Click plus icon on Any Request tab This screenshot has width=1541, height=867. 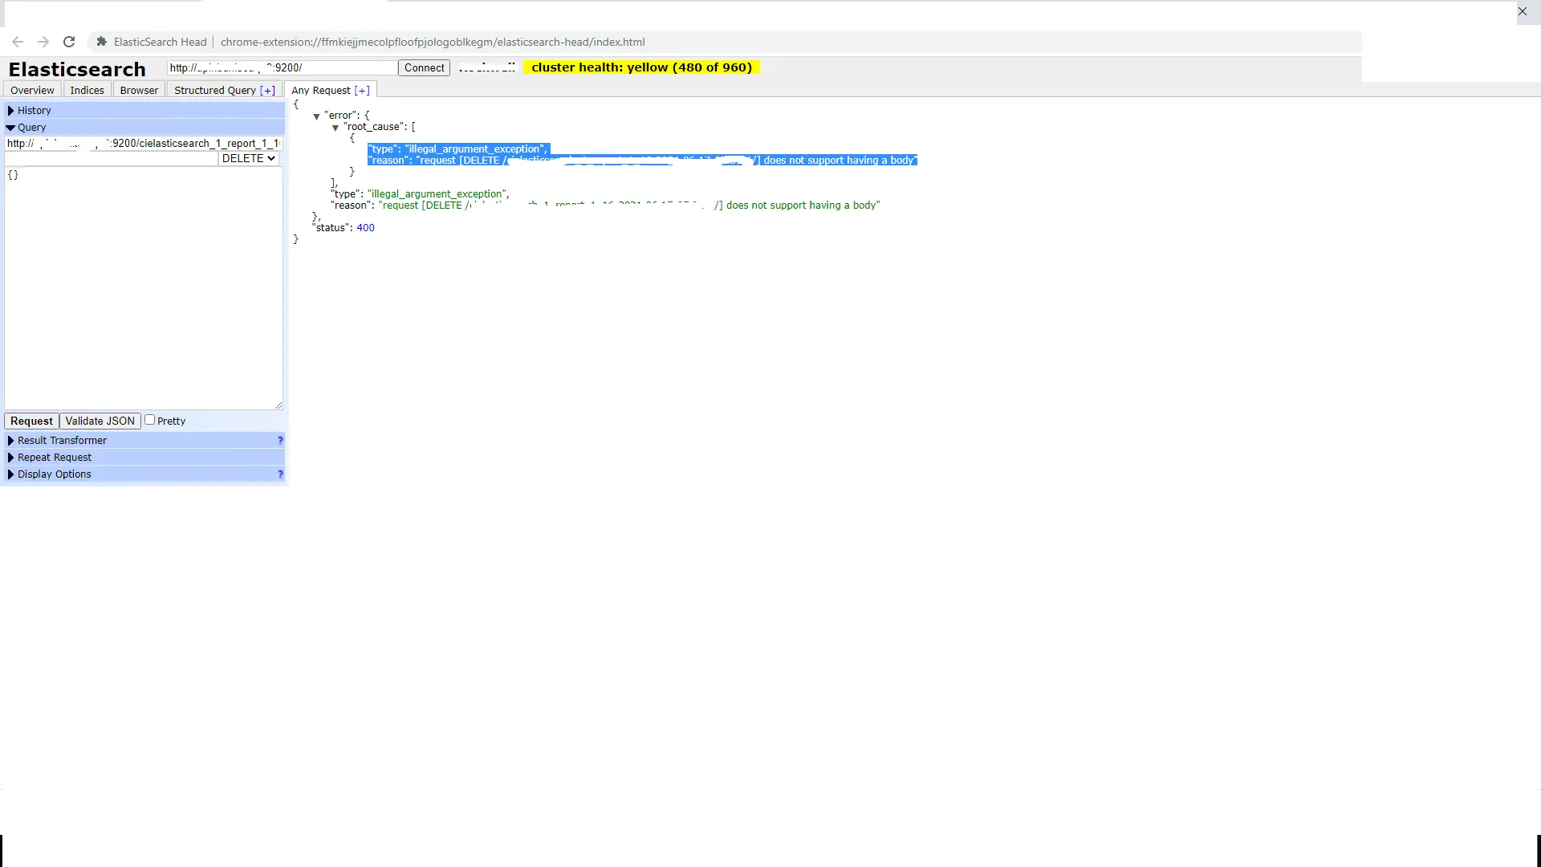[362, 91]
